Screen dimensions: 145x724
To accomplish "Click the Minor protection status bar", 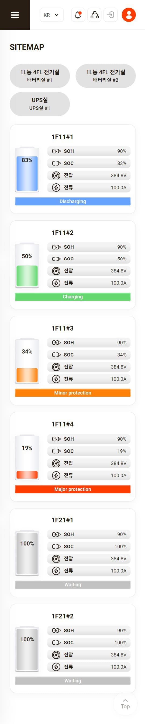I will [73, 393].
